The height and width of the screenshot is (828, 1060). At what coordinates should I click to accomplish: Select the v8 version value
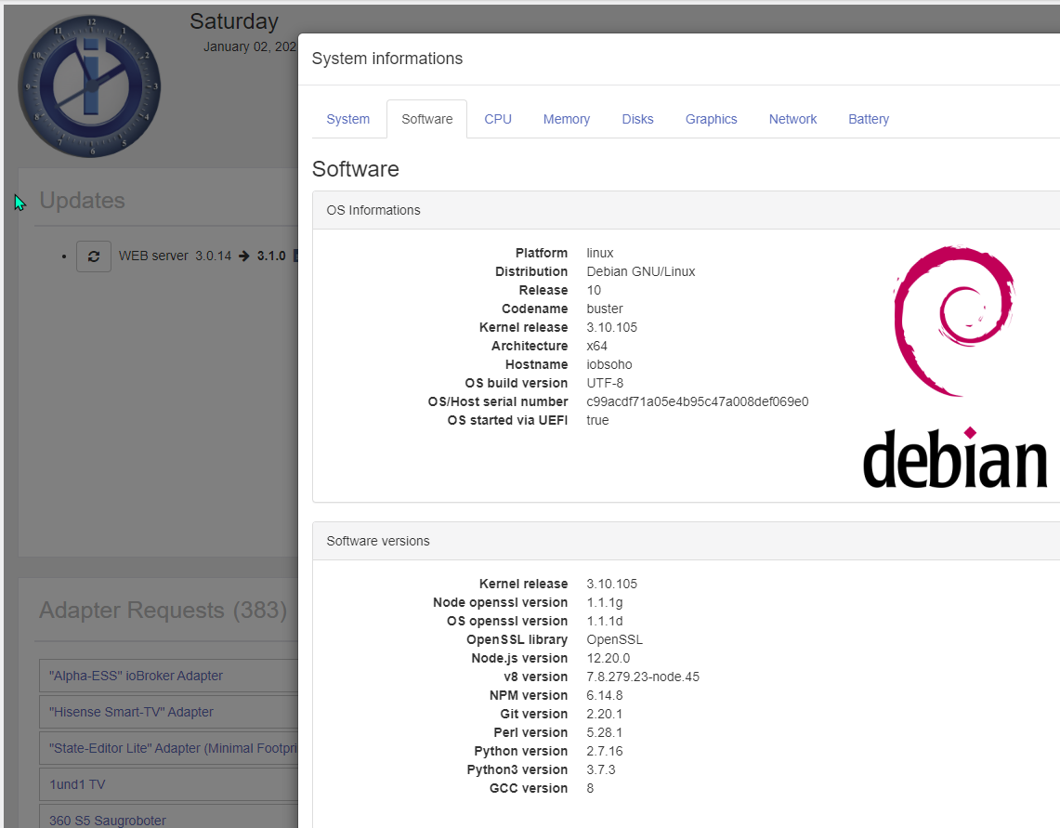[x=643, y=677]
